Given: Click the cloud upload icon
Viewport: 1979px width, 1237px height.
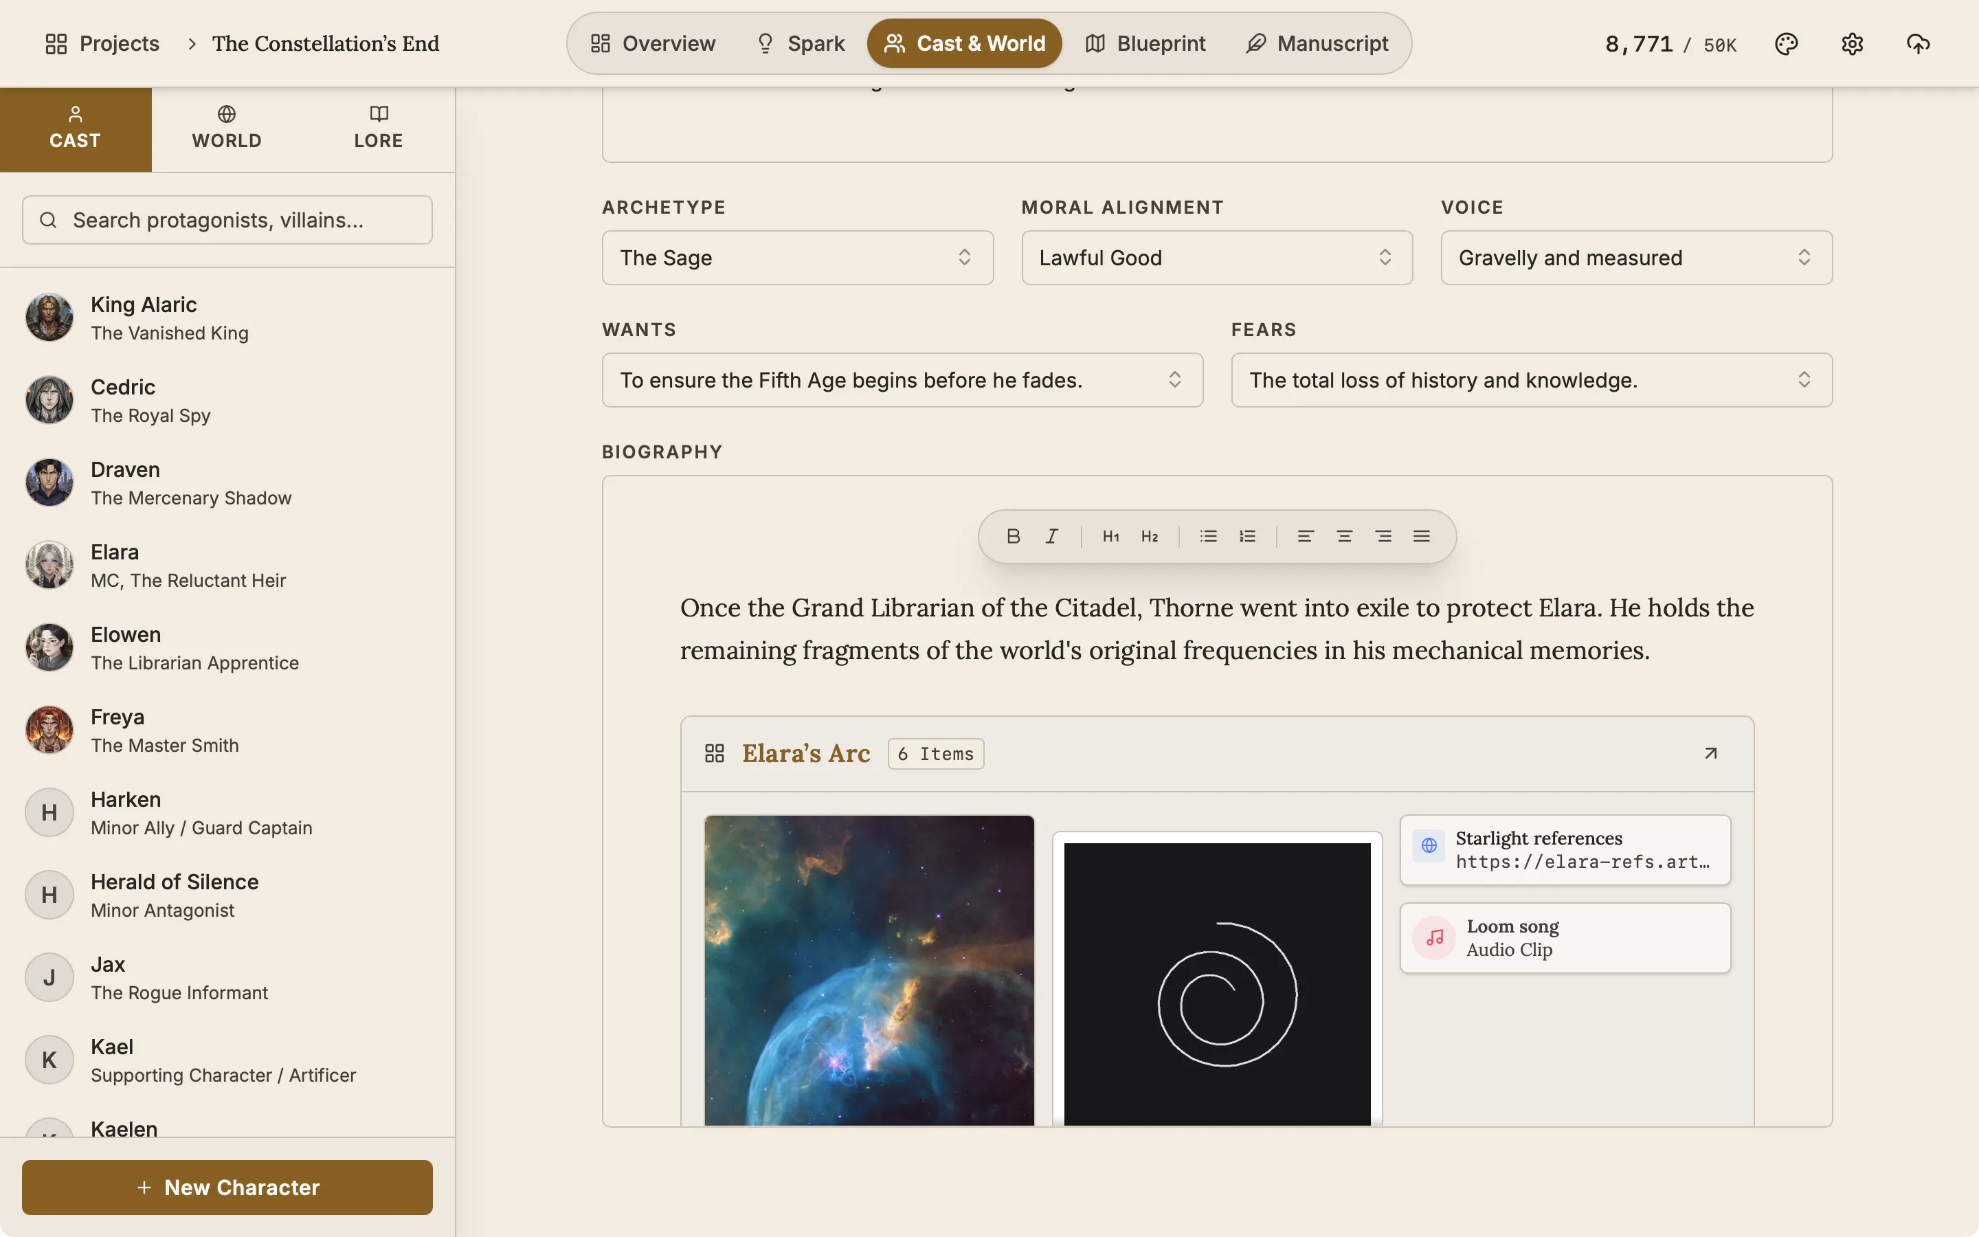Looking at the screenshot, I should tap(1918, 43).
